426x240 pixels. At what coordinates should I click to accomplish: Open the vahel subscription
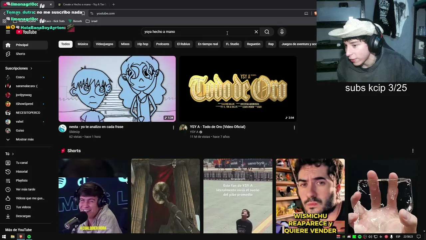tap(26, 122)
